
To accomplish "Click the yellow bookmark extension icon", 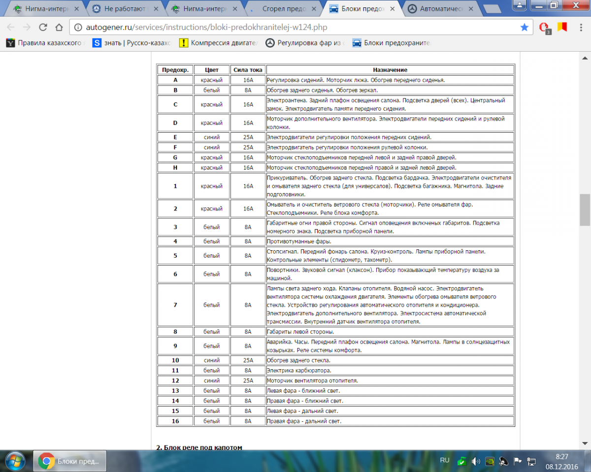I will coord(561,28).
